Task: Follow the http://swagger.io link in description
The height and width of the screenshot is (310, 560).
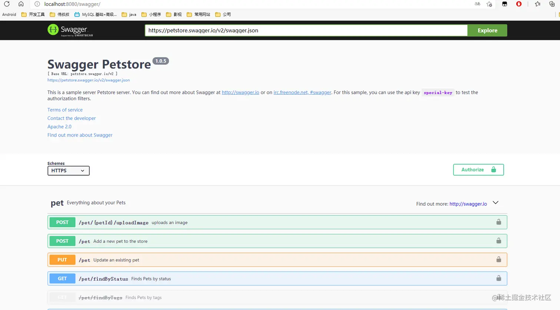Action: [x=240, y=92]
